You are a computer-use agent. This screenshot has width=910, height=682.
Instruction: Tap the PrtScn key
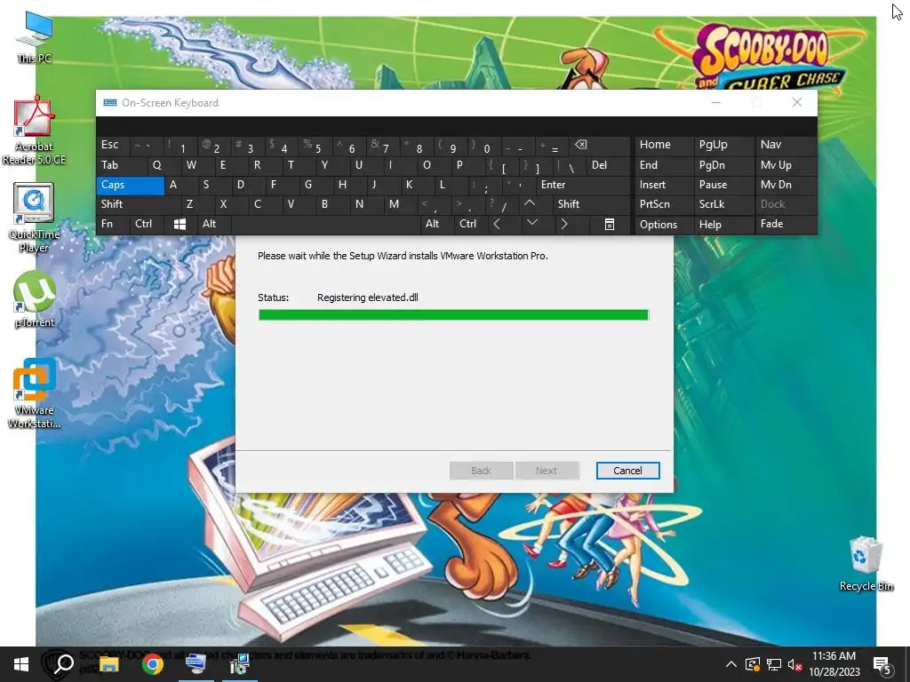pos(664,205)
